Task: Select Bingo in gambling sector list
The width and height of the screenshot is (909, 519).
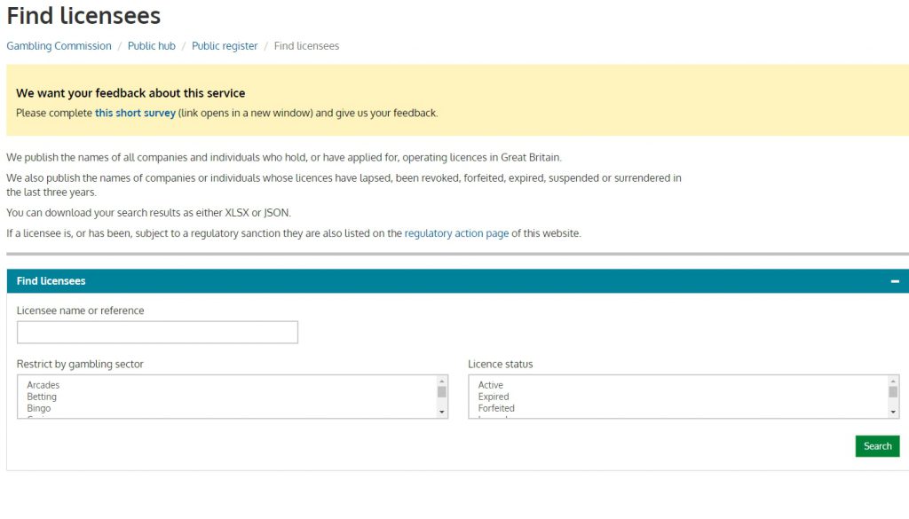Action: pos(39,408)
